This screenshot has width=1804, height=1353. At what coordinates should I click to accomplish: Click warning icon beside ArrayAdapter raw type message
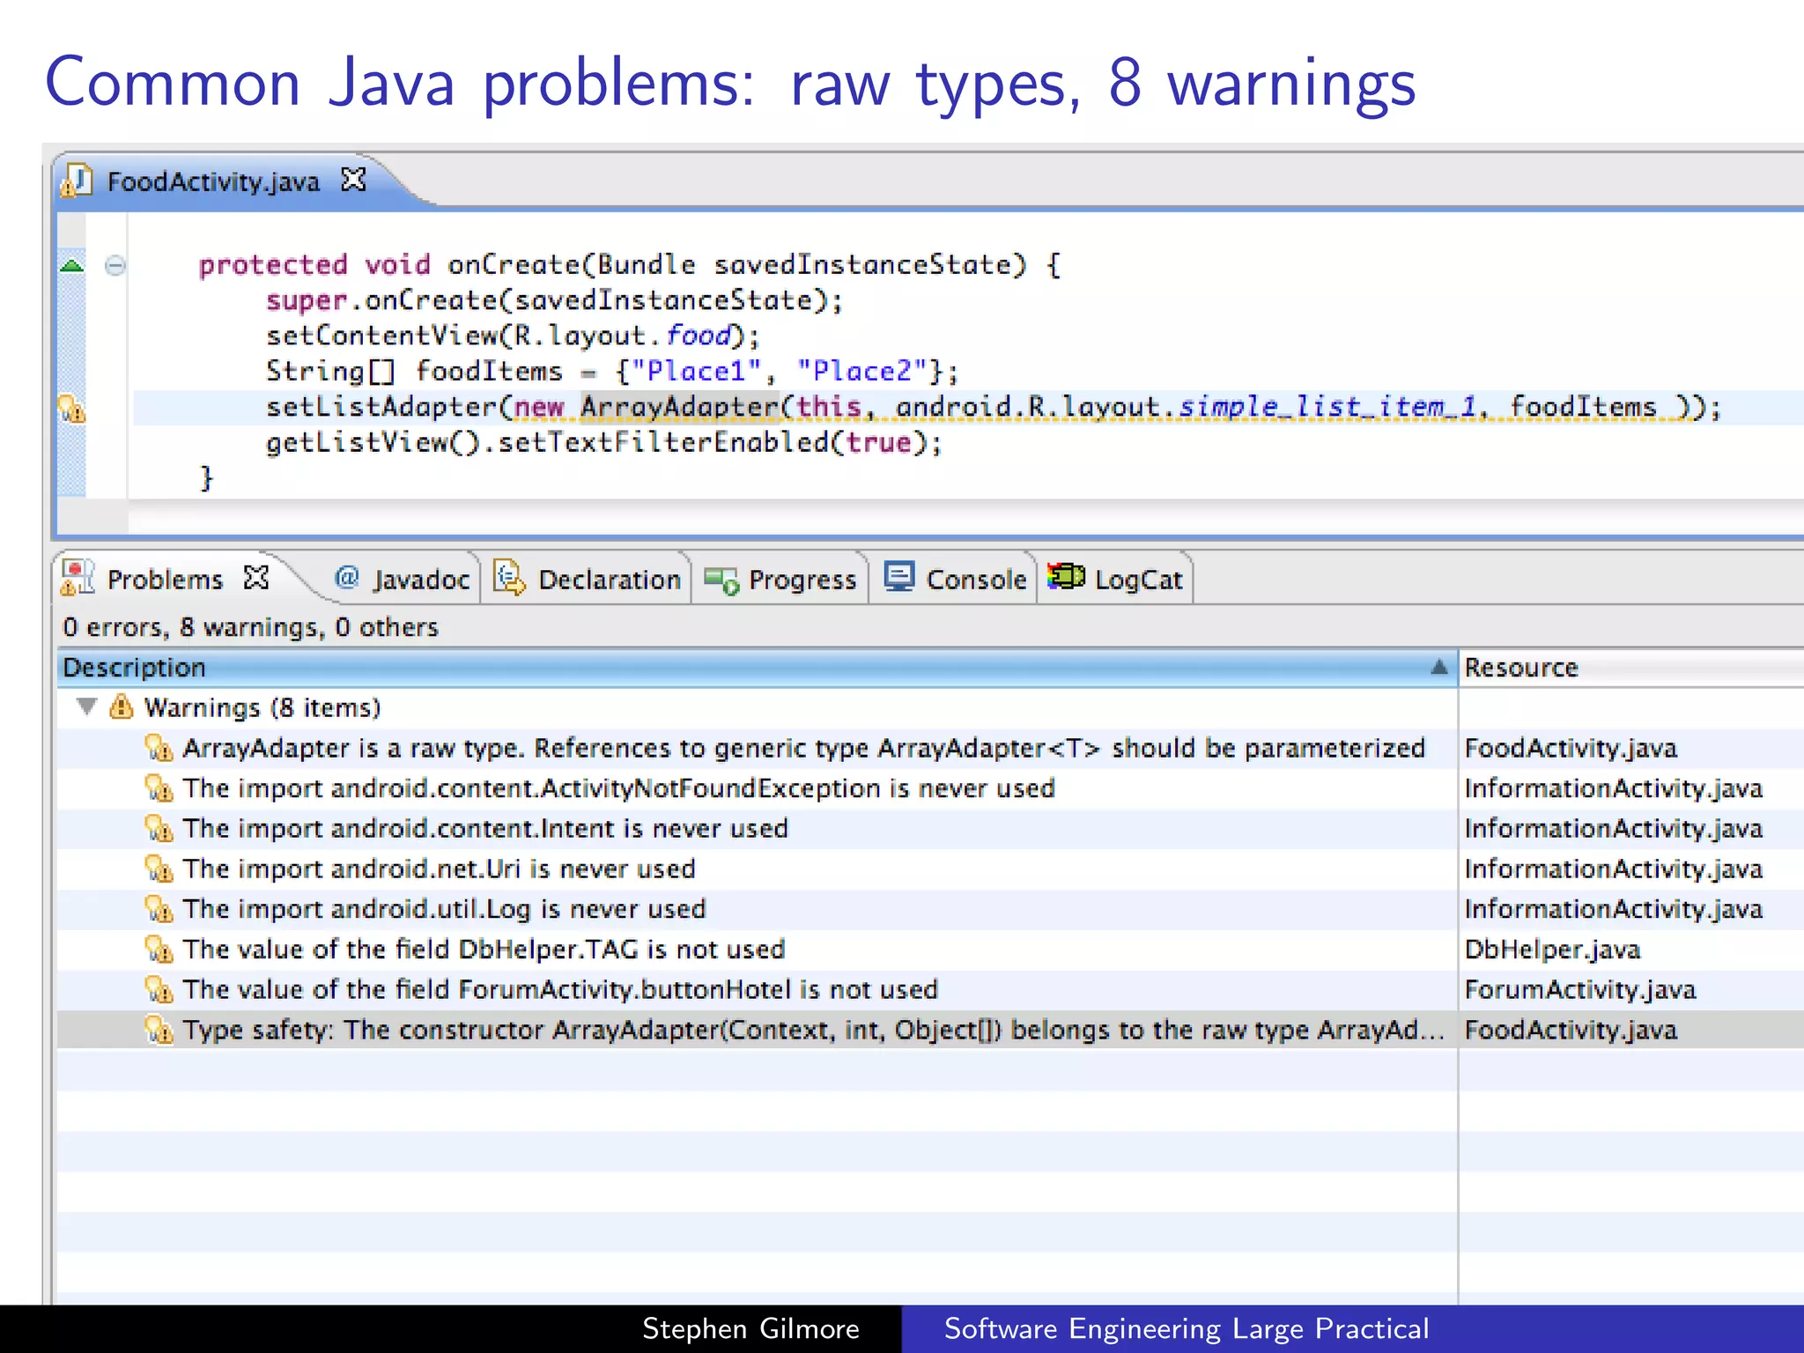pyautogui.click(x=159, y=748)
